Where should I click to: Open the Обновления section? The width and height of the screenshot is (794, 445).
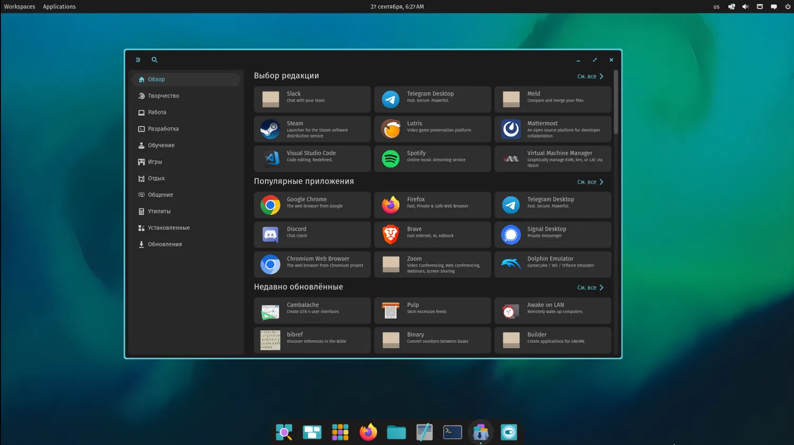click(165, 245)
